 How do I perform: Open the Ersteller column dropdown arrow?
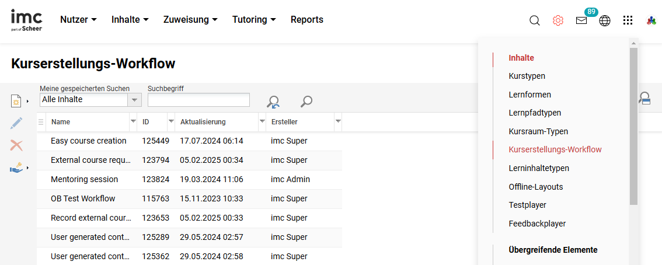(338, 121)
